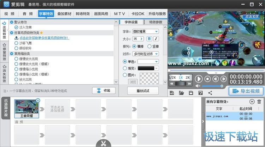Collapse the 常用缩放类 effect category
Screen dimensions: 265x147
[12, 53]
